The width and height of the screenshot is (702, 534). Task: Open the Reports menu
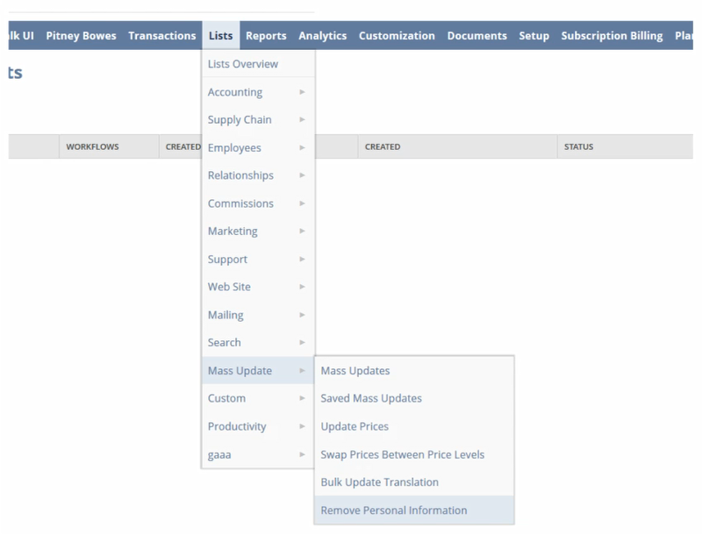266,36
